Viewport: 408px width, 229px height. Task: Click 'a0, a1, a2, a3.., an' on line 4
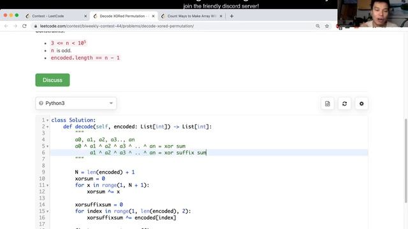105,140
